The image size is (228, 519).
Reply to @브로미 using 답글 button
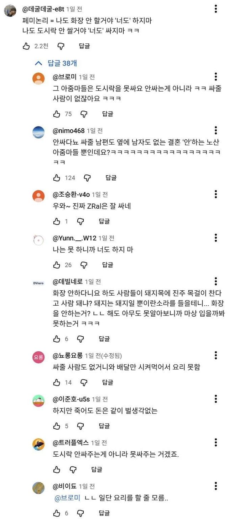coord(108,114)
